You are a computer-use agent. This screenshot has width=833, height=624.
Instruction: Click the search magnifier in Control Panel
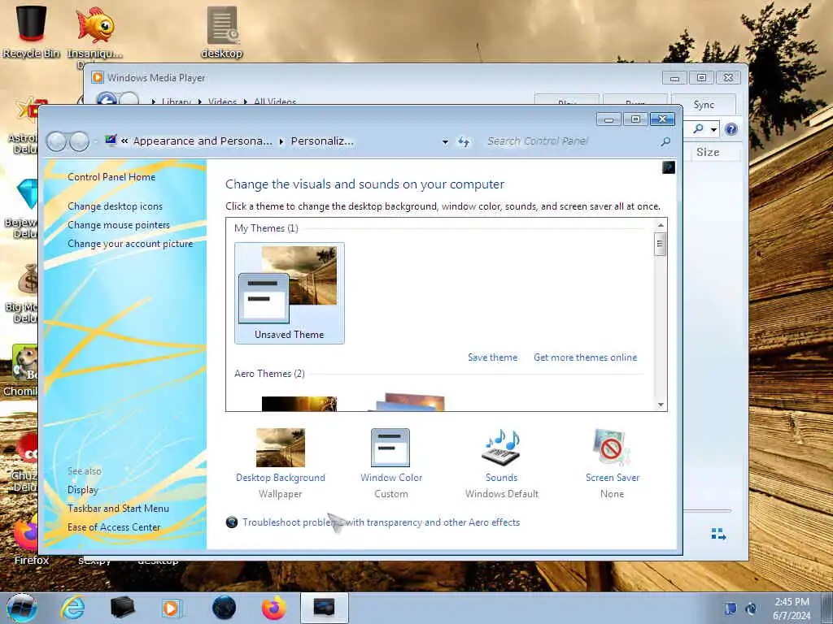(x=665, y=141)
